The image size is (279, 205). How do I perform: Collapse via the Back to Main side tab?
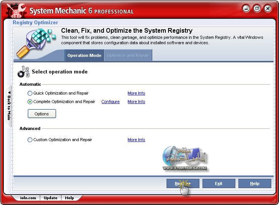coord(9,106)
